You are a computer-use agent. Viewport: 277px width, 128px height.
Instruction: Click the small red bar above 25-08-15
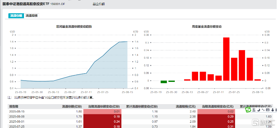click(x=257, y=80)
